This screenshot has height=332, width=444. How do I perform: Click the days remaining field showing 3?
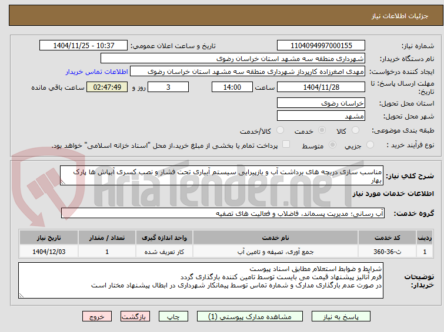(168, 87)
